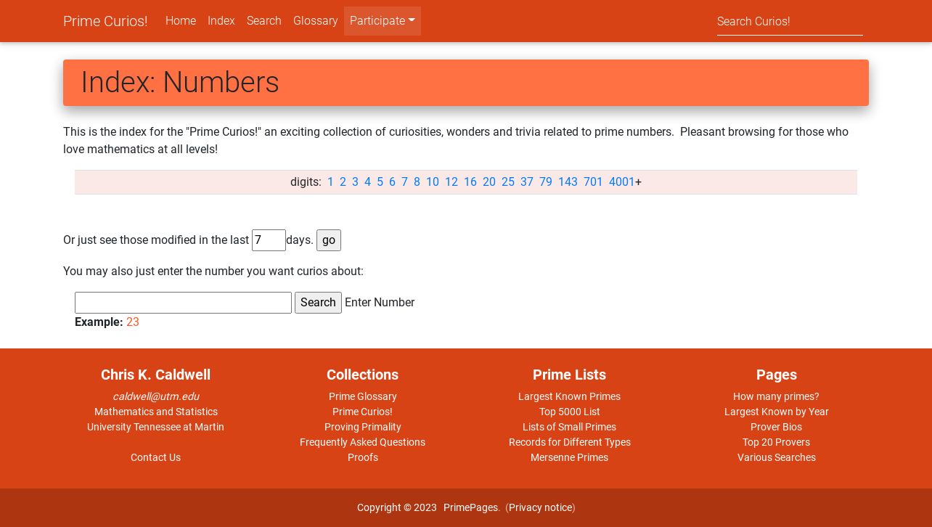Open PrimePages copyright link
The width and height of the screenshot is (932, 527).
(x=471, y=507)
